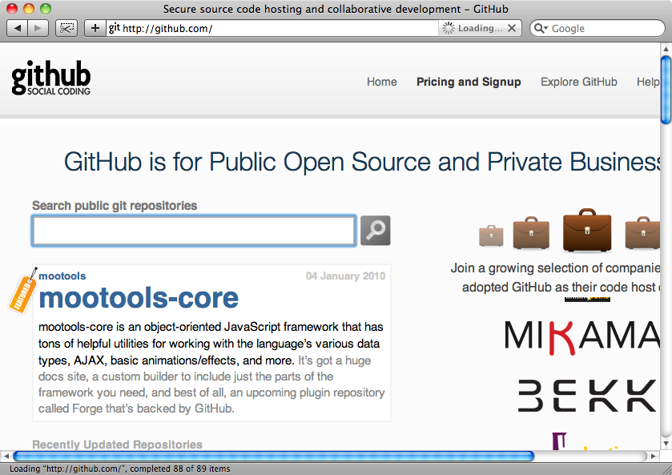
Task: Click the window resize grip corner
Action: [x=666, y=469]
